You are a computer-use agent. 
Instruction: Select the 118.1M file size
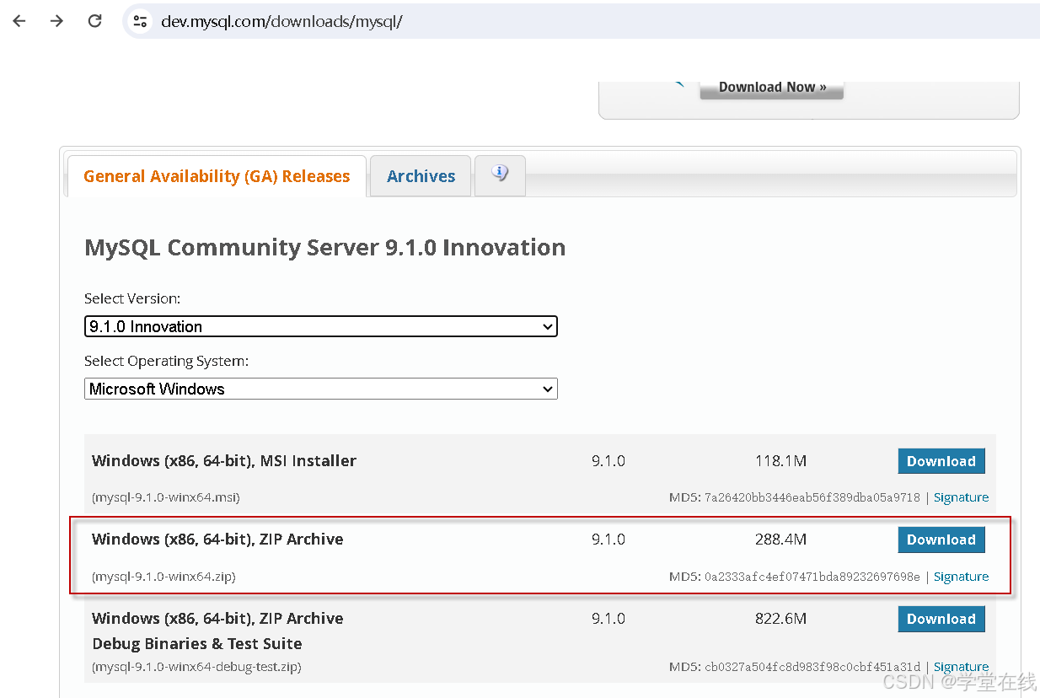pyautogui.click(x=780, y=461)
